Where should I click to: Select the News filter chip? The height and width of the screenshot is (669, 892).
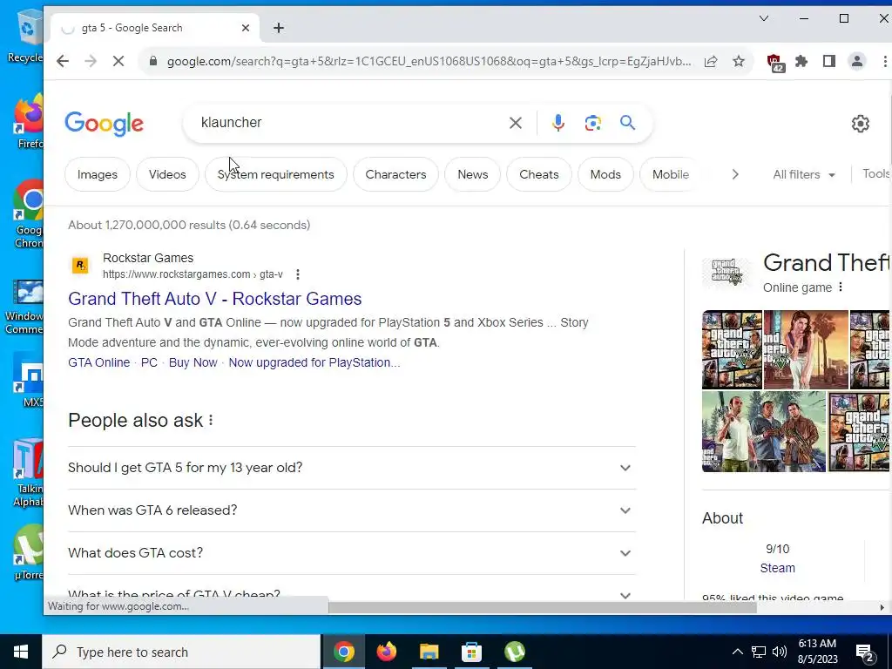473,174
